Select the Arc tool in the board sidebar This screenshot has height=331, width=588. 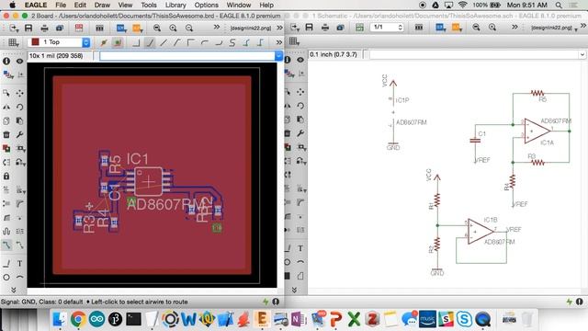pos(20,278)
